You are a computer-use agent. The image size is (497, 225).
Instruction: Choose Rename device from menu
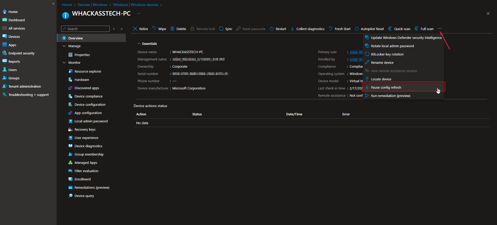[x=403, y=62]
